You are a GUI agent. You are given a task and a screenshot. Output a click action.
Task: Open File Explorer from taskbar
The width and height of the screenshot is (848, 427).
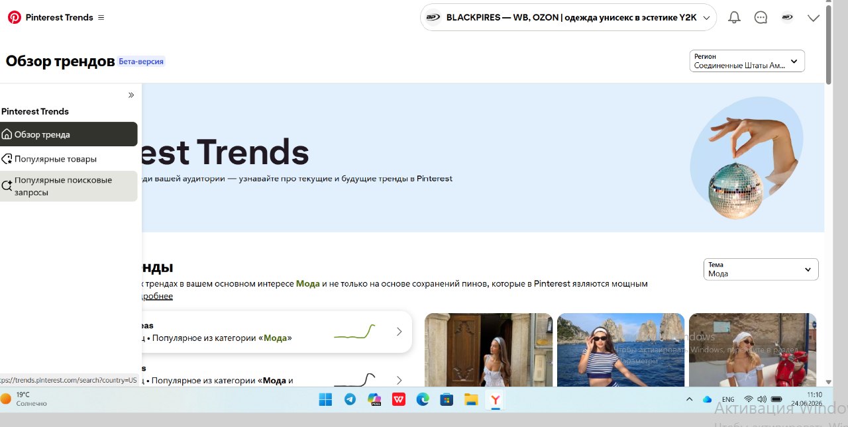tap(471, 399)
